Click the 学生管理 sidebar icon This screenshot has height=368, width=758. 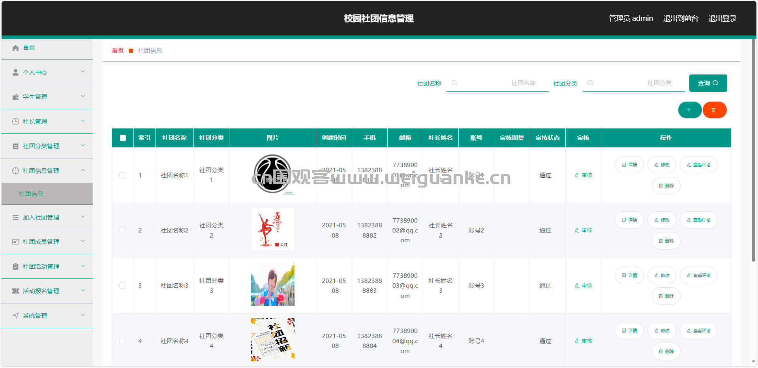click(15, 97)
